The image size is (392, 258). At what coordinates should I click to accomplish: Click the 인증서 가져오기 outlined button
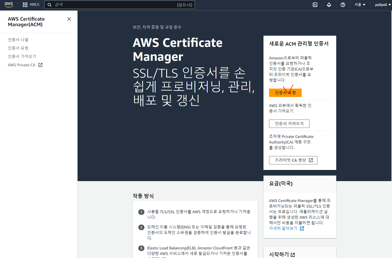coord(289,124)
